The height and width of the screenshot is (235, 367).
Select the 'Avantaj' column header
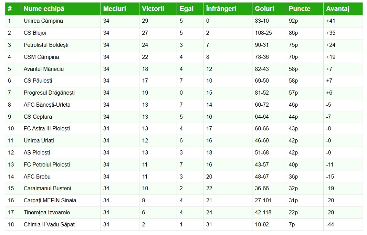(x=338, y=9)
